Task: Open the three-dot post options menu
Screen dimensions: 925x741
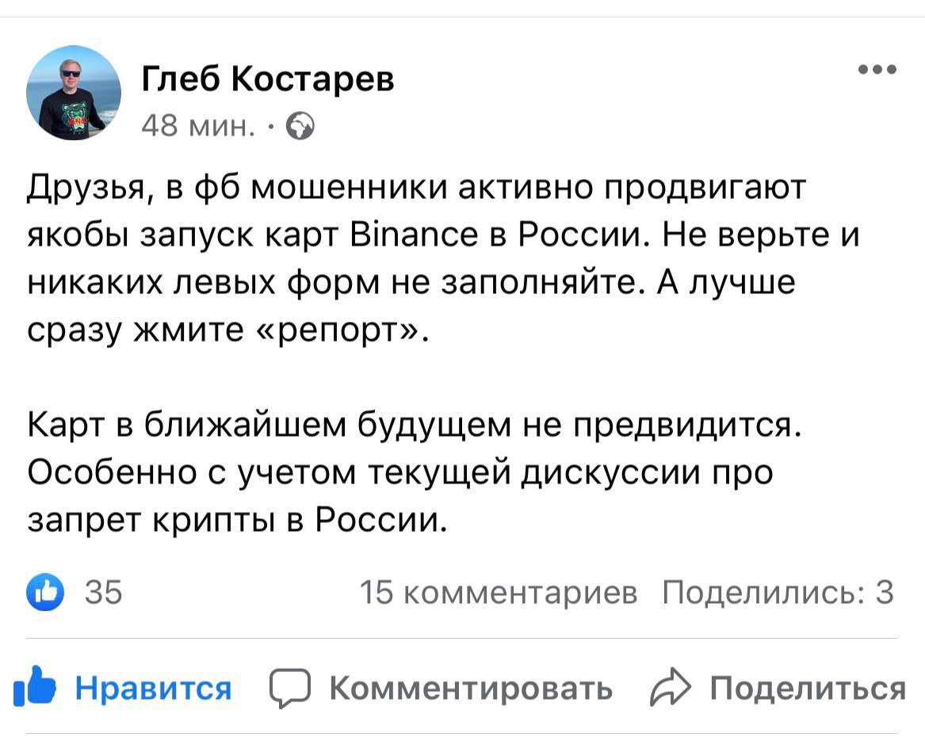Action: pos(877,70)
